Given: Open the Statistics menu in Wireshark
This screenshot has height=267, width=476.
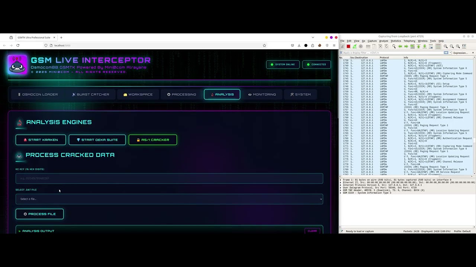Looking at the screenshot, I should (x=396, y=41).
